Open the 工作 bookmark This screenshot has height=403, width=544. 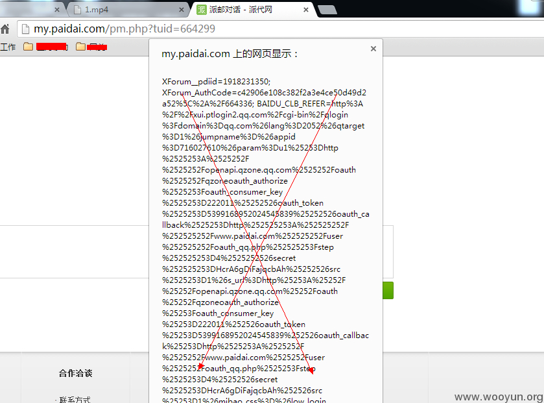8,47
